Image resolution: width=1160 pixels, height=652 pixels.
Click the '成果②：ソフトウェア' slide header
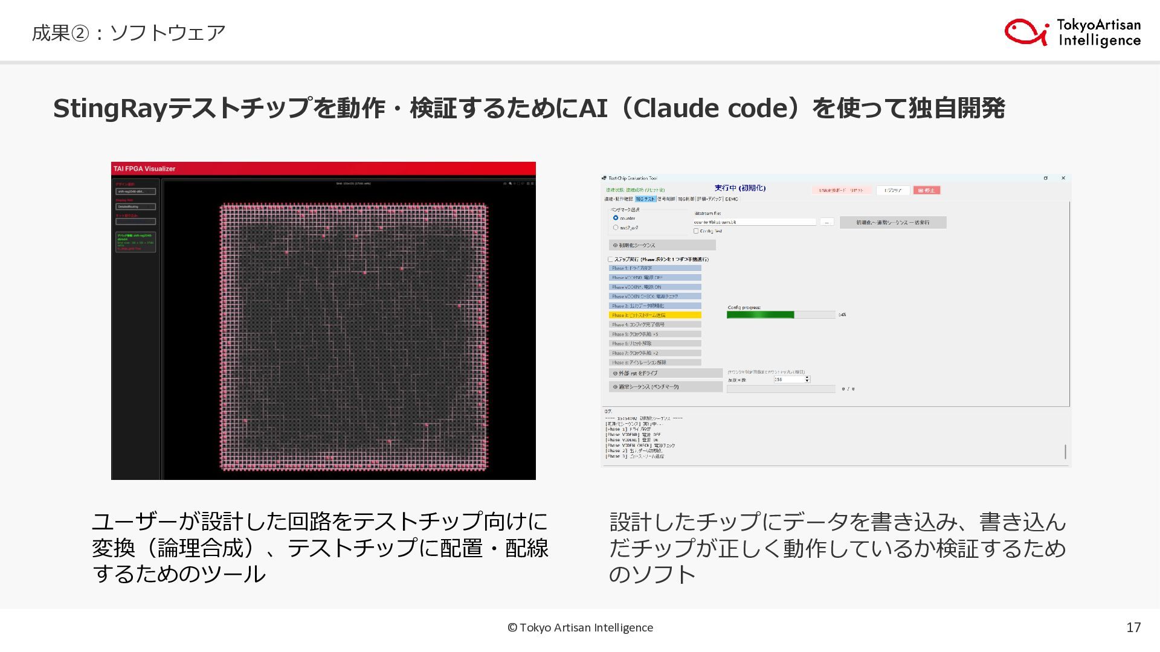tap(129, 33)
